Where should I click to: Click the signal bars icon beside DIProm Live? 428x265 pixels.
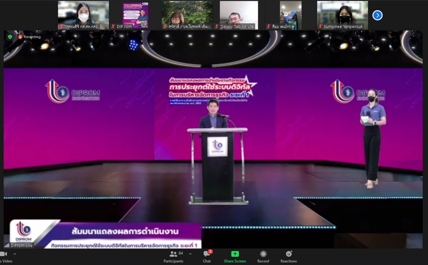pos(7,245)
